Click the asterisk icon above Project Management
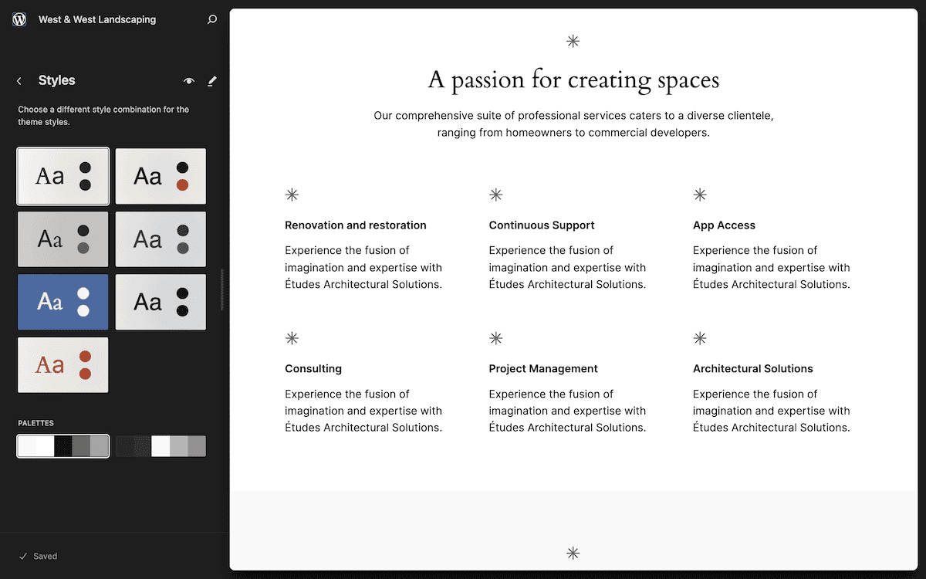This screenshot has width=926, height=579. pyautogui.click(x=495, y=337)
